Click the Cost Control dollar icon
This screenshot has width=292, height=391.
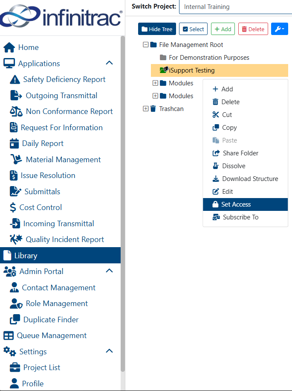(x=13, y=207)
